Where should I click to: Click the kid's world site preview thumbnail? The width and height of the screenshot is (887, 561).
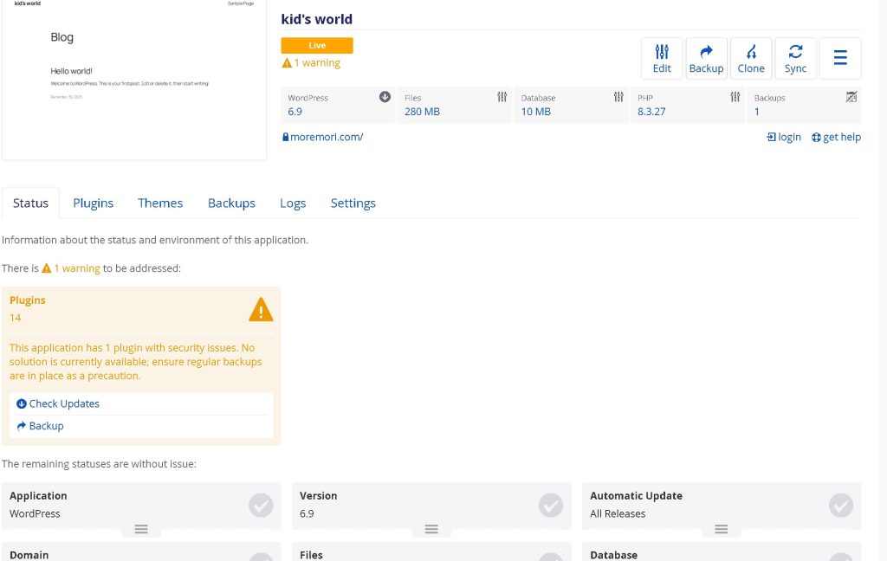click(x=134, y=80)
